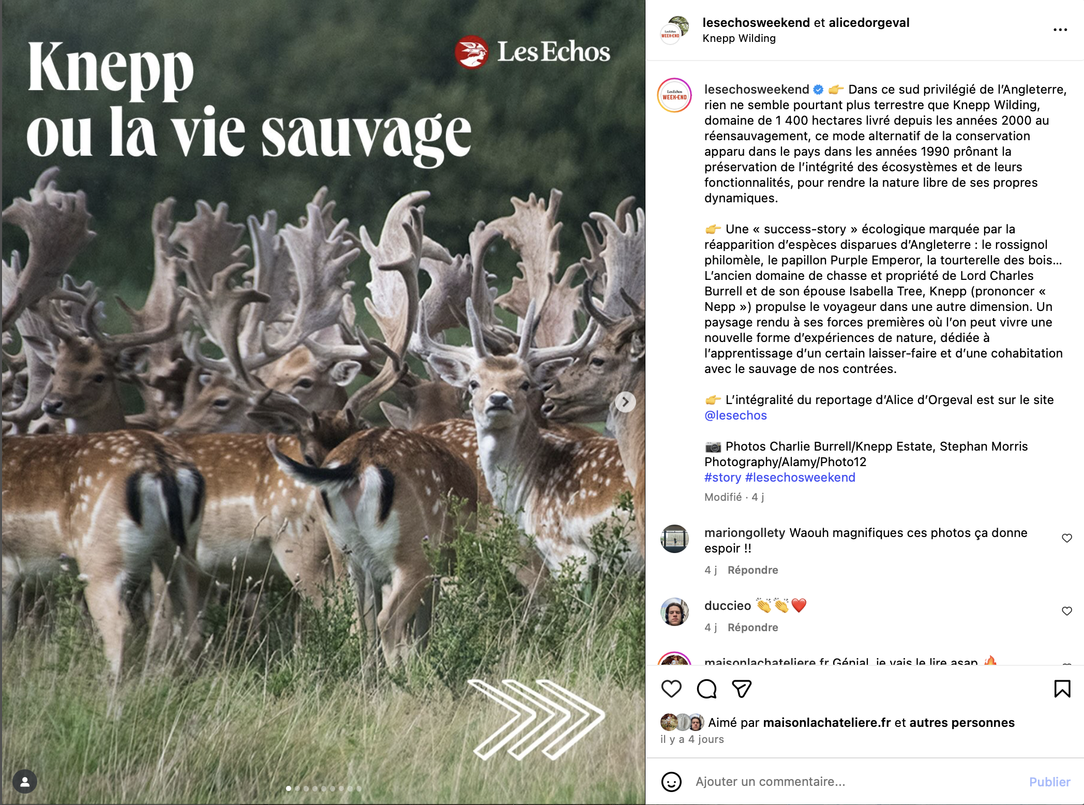This screenshot has width=1084, height=805.
Task: Open lesechosweekend profile picture in caption
Action: click(674, 95)
